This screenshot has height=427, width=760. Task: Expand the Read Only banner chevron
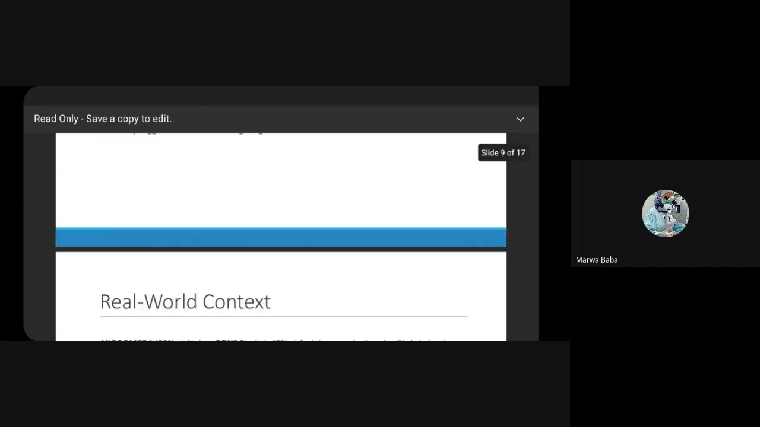click(x=520, y=119)
